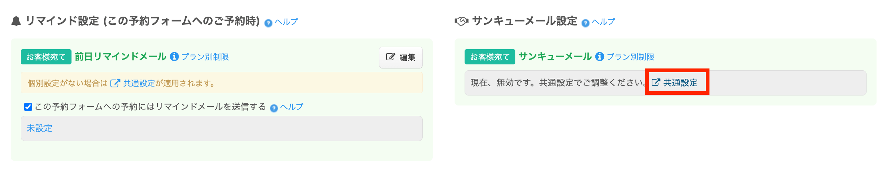The width and height of the screenshot is (881, 171).
Task: Click question-mark icon beside サンキューメール設定 heading
Action: (x=585, y=23)
